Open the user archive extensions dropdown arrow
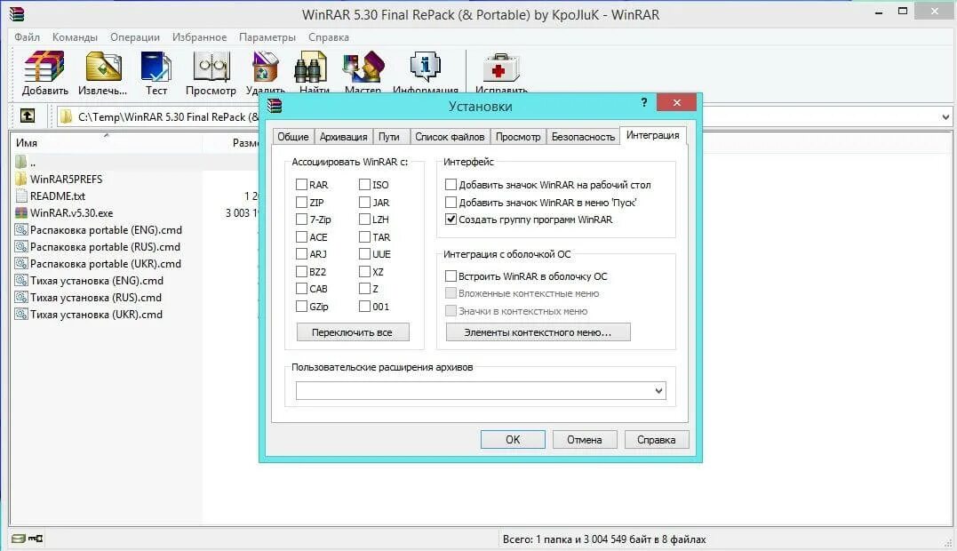 click(658, 390)
